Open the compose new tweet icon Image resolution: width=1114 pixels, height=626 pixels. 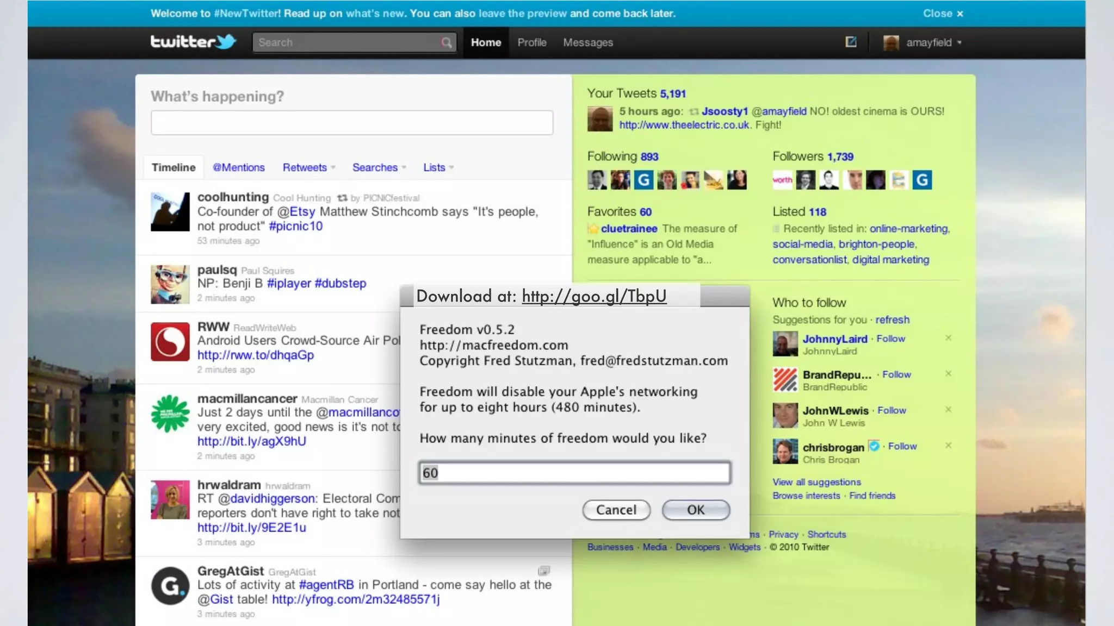tap(851, 42)
